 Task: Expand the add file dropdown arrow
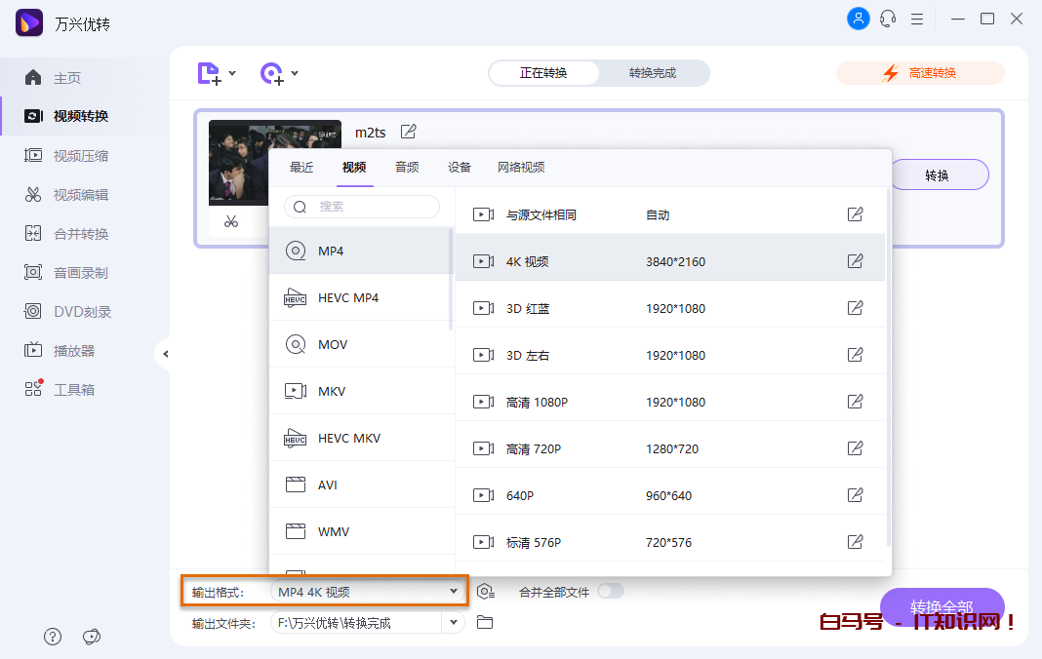pos(232,73)
